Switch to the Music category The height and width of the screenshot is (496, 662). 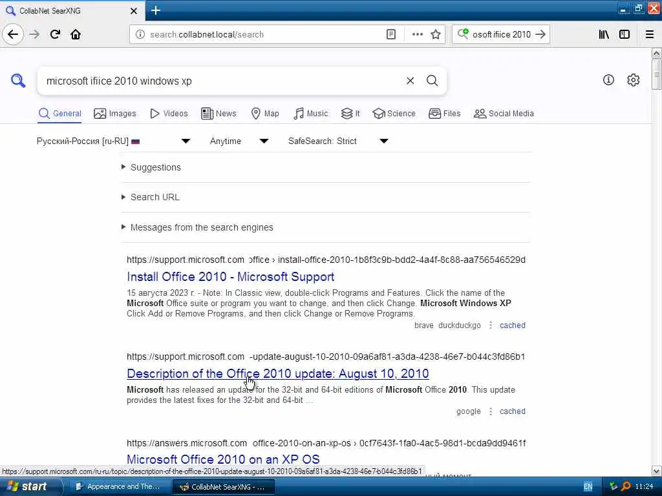(310, 114)
